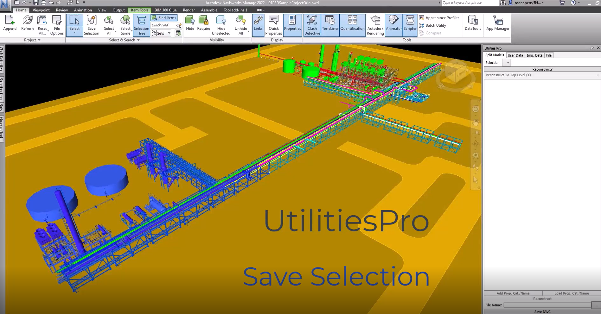Click the Save NWC button

pyautogui.click(x=542, y=312)
